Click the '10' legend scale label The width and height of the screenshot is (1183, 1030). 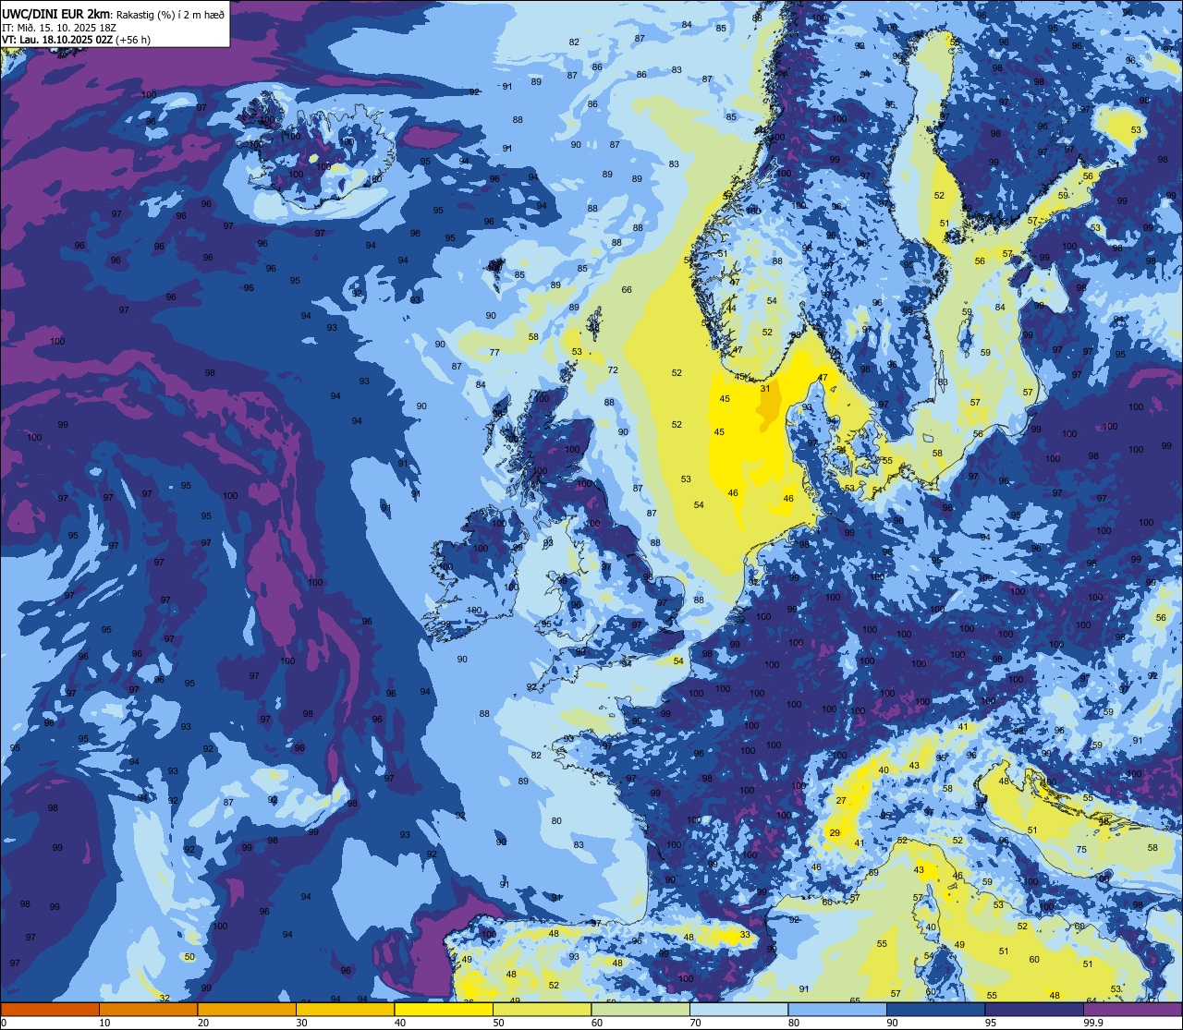point(104,1023)
